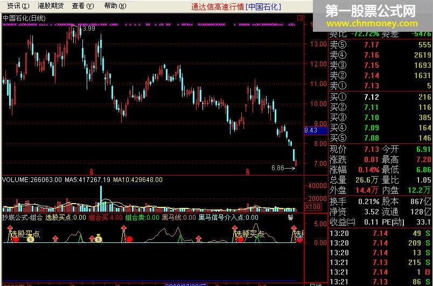Viewport: 433px width, 286px height.
Task: Click the 13.00 price axis label
Action: [x=319, y=44]
